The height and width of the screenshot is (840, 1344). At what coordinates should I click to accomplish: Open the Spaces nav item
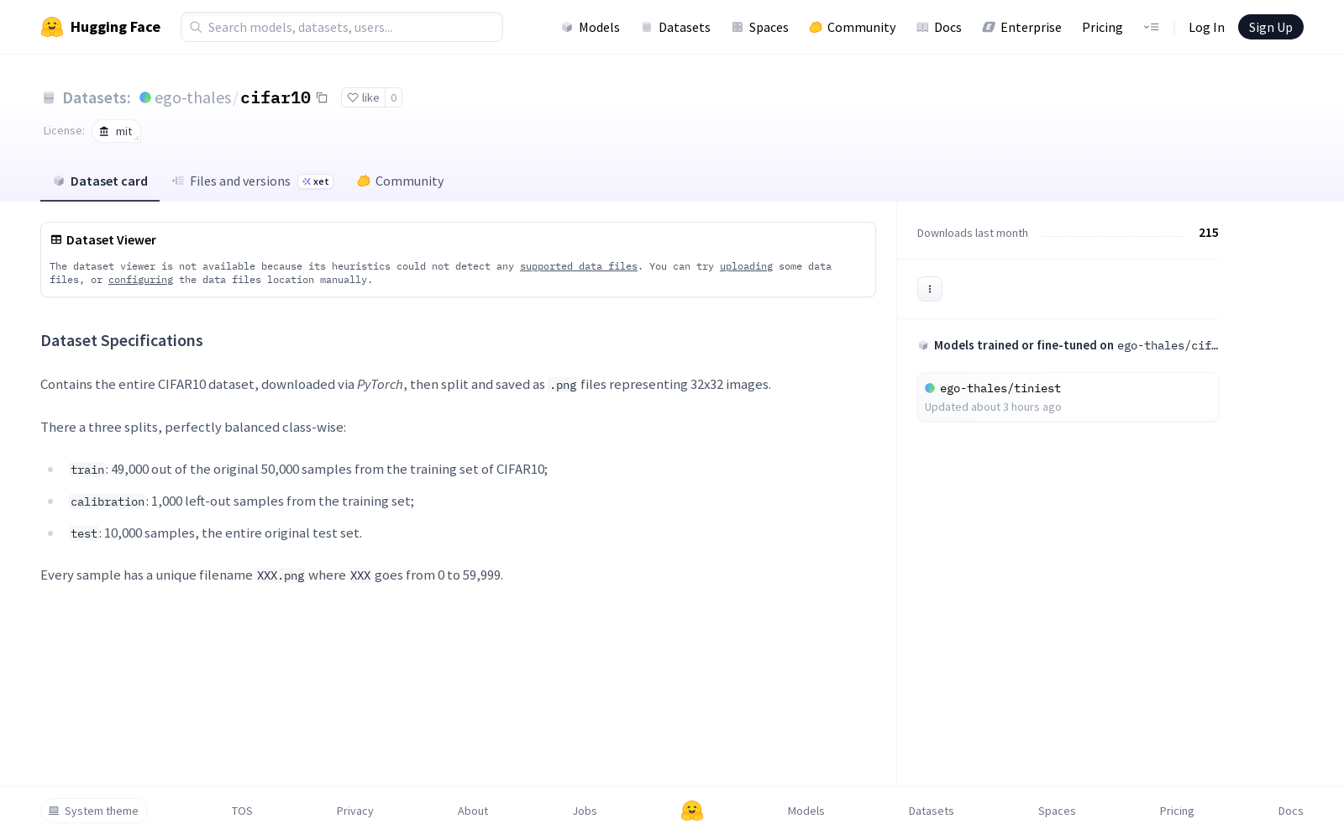[759, 27]
